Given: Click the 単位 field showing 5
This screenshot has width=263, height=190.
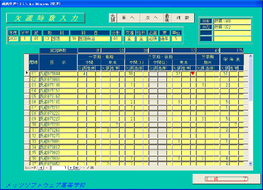Looking at the screenshot, I should point(176,39).
